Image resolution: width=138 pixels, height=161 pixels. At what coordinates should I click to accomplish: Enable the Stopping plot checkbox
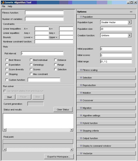coord(7,74)
